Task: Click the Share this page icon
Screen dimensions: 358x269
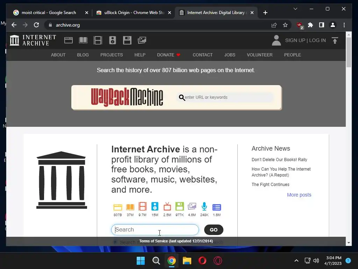Action: coord(274,25)
